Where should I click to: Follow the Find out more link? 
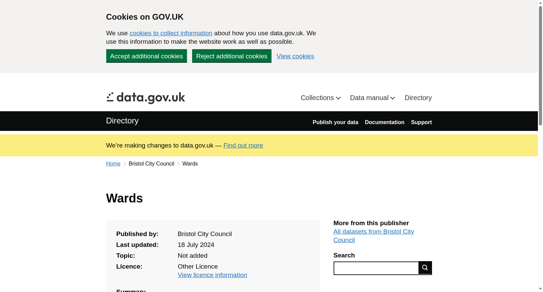click(243, 145)
